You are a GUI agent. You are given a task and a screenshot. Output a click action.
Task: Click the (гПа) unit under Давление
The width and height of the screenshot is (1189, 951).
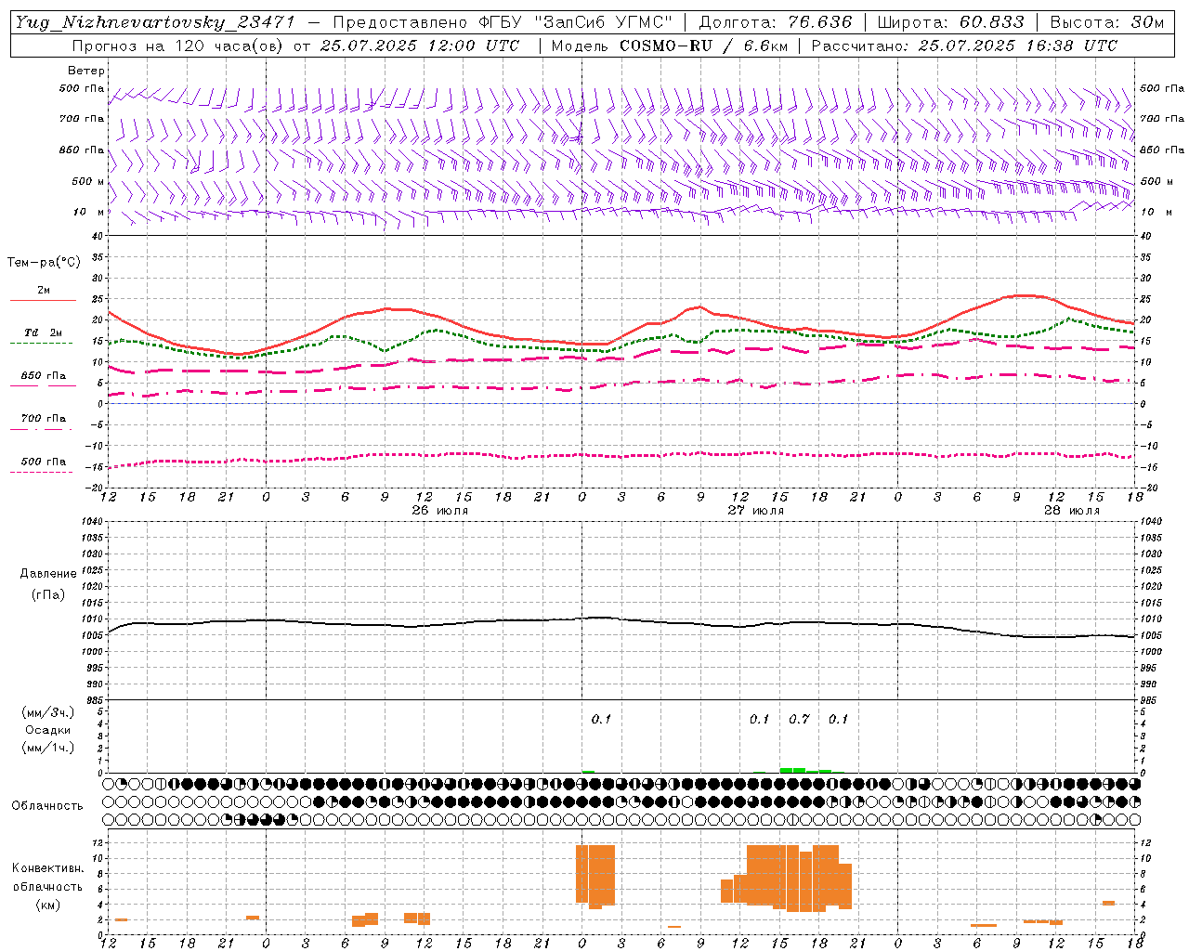coord(48,594)
